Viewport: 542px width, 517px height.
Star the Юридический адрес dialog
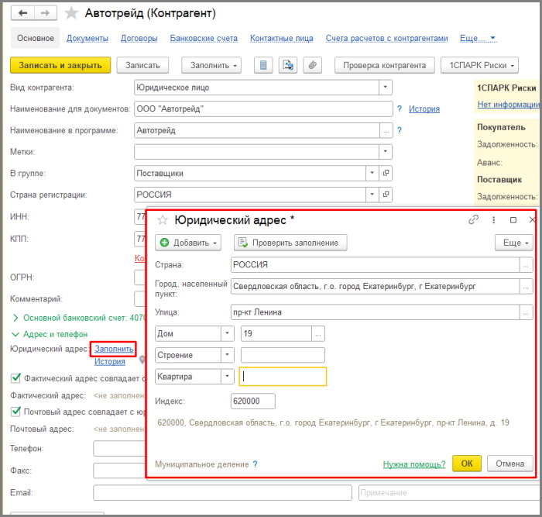click(163, 220)
